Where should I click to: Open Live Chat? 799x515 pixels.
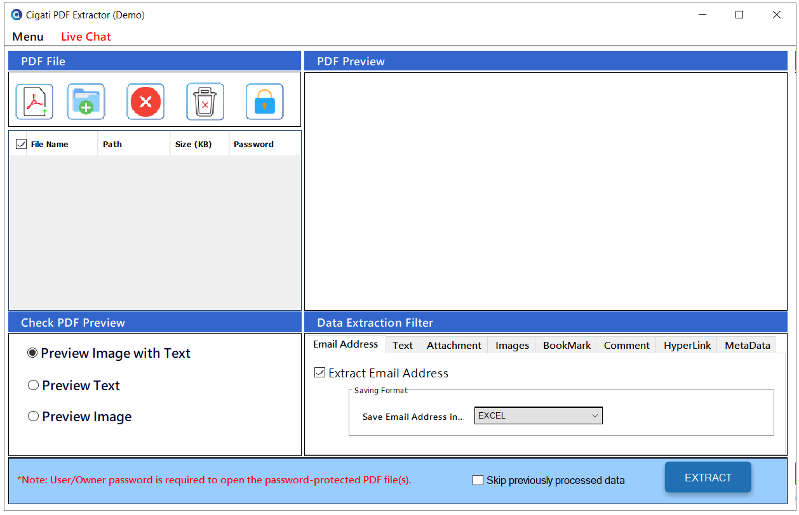85,37
